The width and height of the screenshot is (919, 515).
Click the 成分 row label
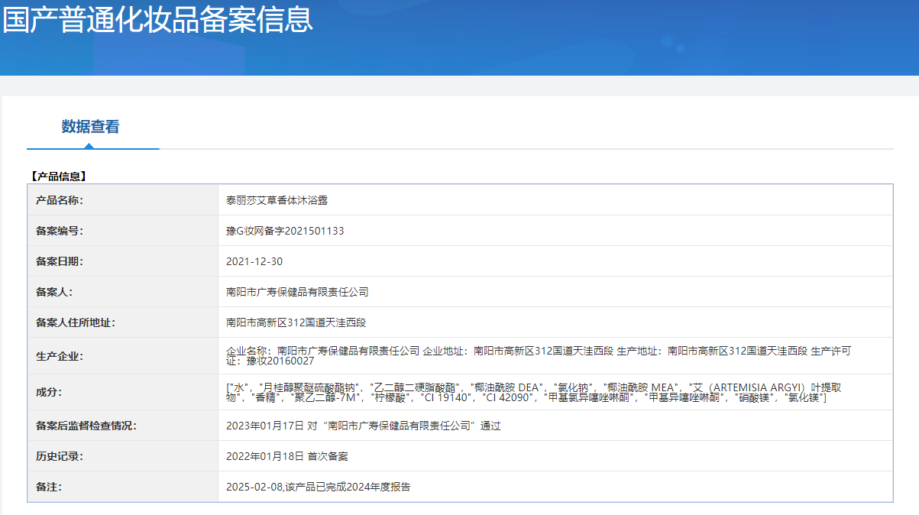click(x=49, y=392)
